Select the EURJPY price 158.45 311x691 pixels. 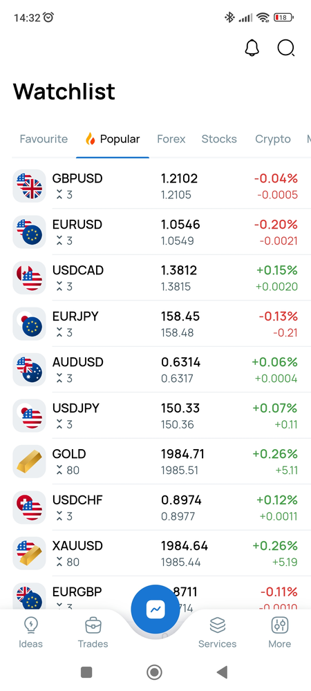pyautogui.click(x=180, y=316)
